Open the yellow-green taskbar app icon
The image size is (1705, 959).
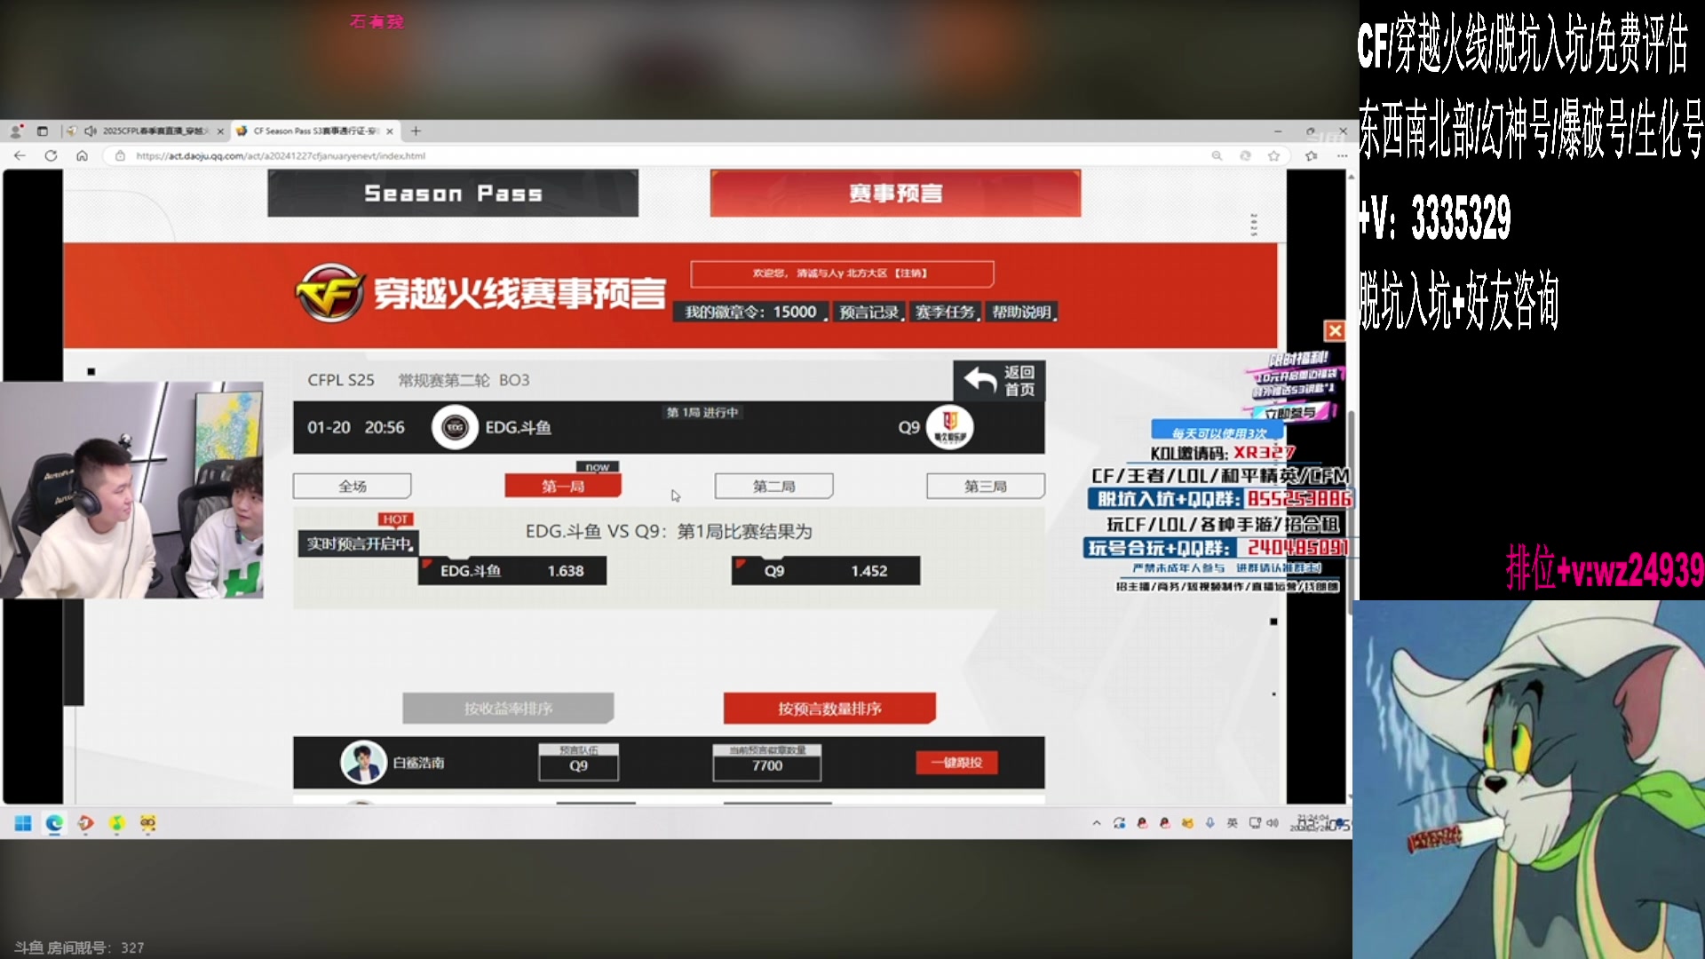point(116,823)
